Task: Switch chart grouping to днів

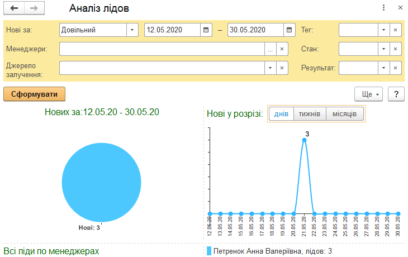Action: point(281,114)
